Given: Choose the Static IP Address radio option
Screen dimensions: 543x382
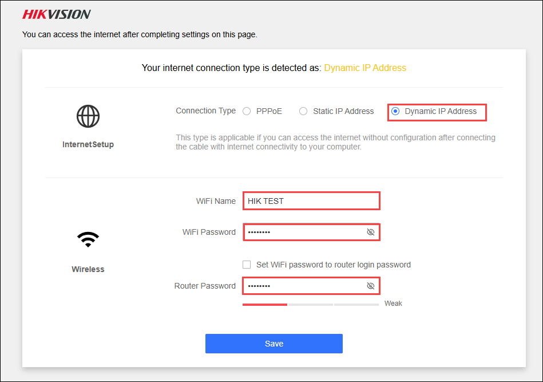Looking at the screenshot, I should [303, 112].
